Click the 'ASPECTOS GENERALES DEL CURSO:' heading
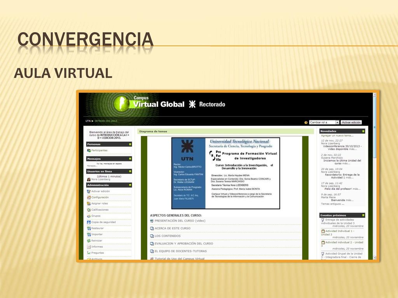This screenshot has height=298, width=398. (176, 215)
